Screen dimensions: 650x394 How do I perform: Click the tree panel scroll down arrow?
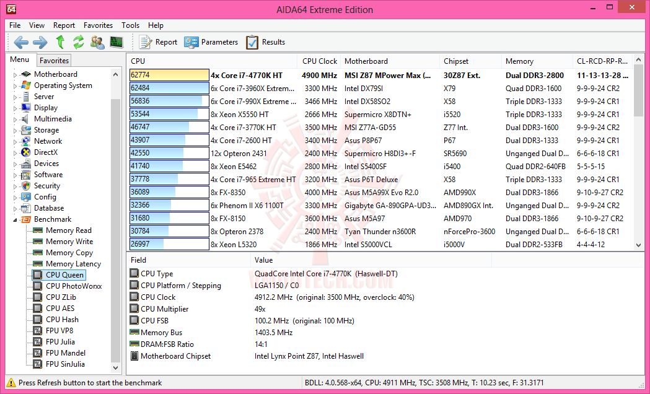(x=116, y=367)
